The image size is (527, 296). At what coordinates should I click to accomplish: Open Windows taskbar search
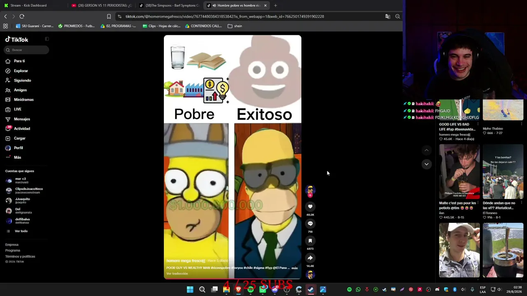tap(202, 289)
